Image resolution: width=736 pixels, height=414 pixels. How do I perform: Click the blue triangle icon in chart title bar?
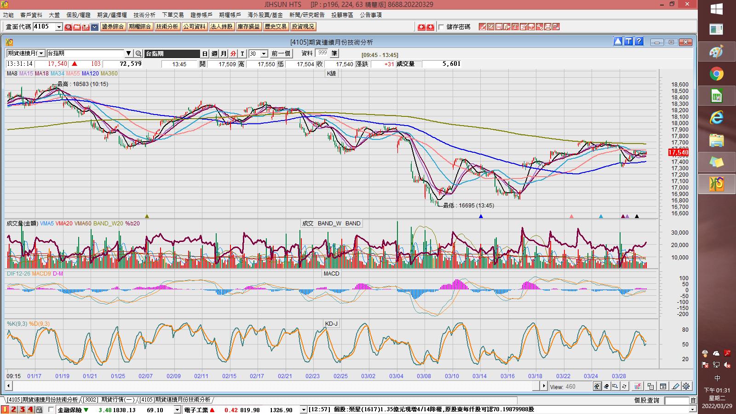click(x=618, y=41)
